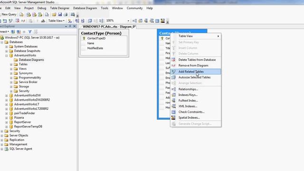
Task: Expand the Pizzeria database node
Action: tap(7, 118)
